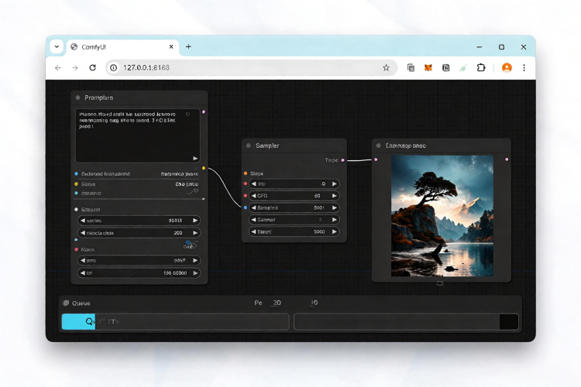581x387 pixels.
Task: Go forward in browser history
Action: click(75, 68)
